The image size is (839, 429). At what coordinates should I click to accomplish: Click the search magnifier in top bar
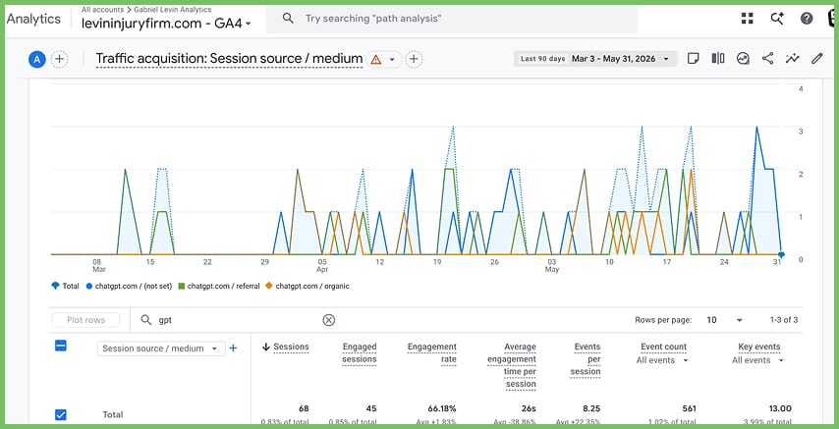[x=288, y=19]
